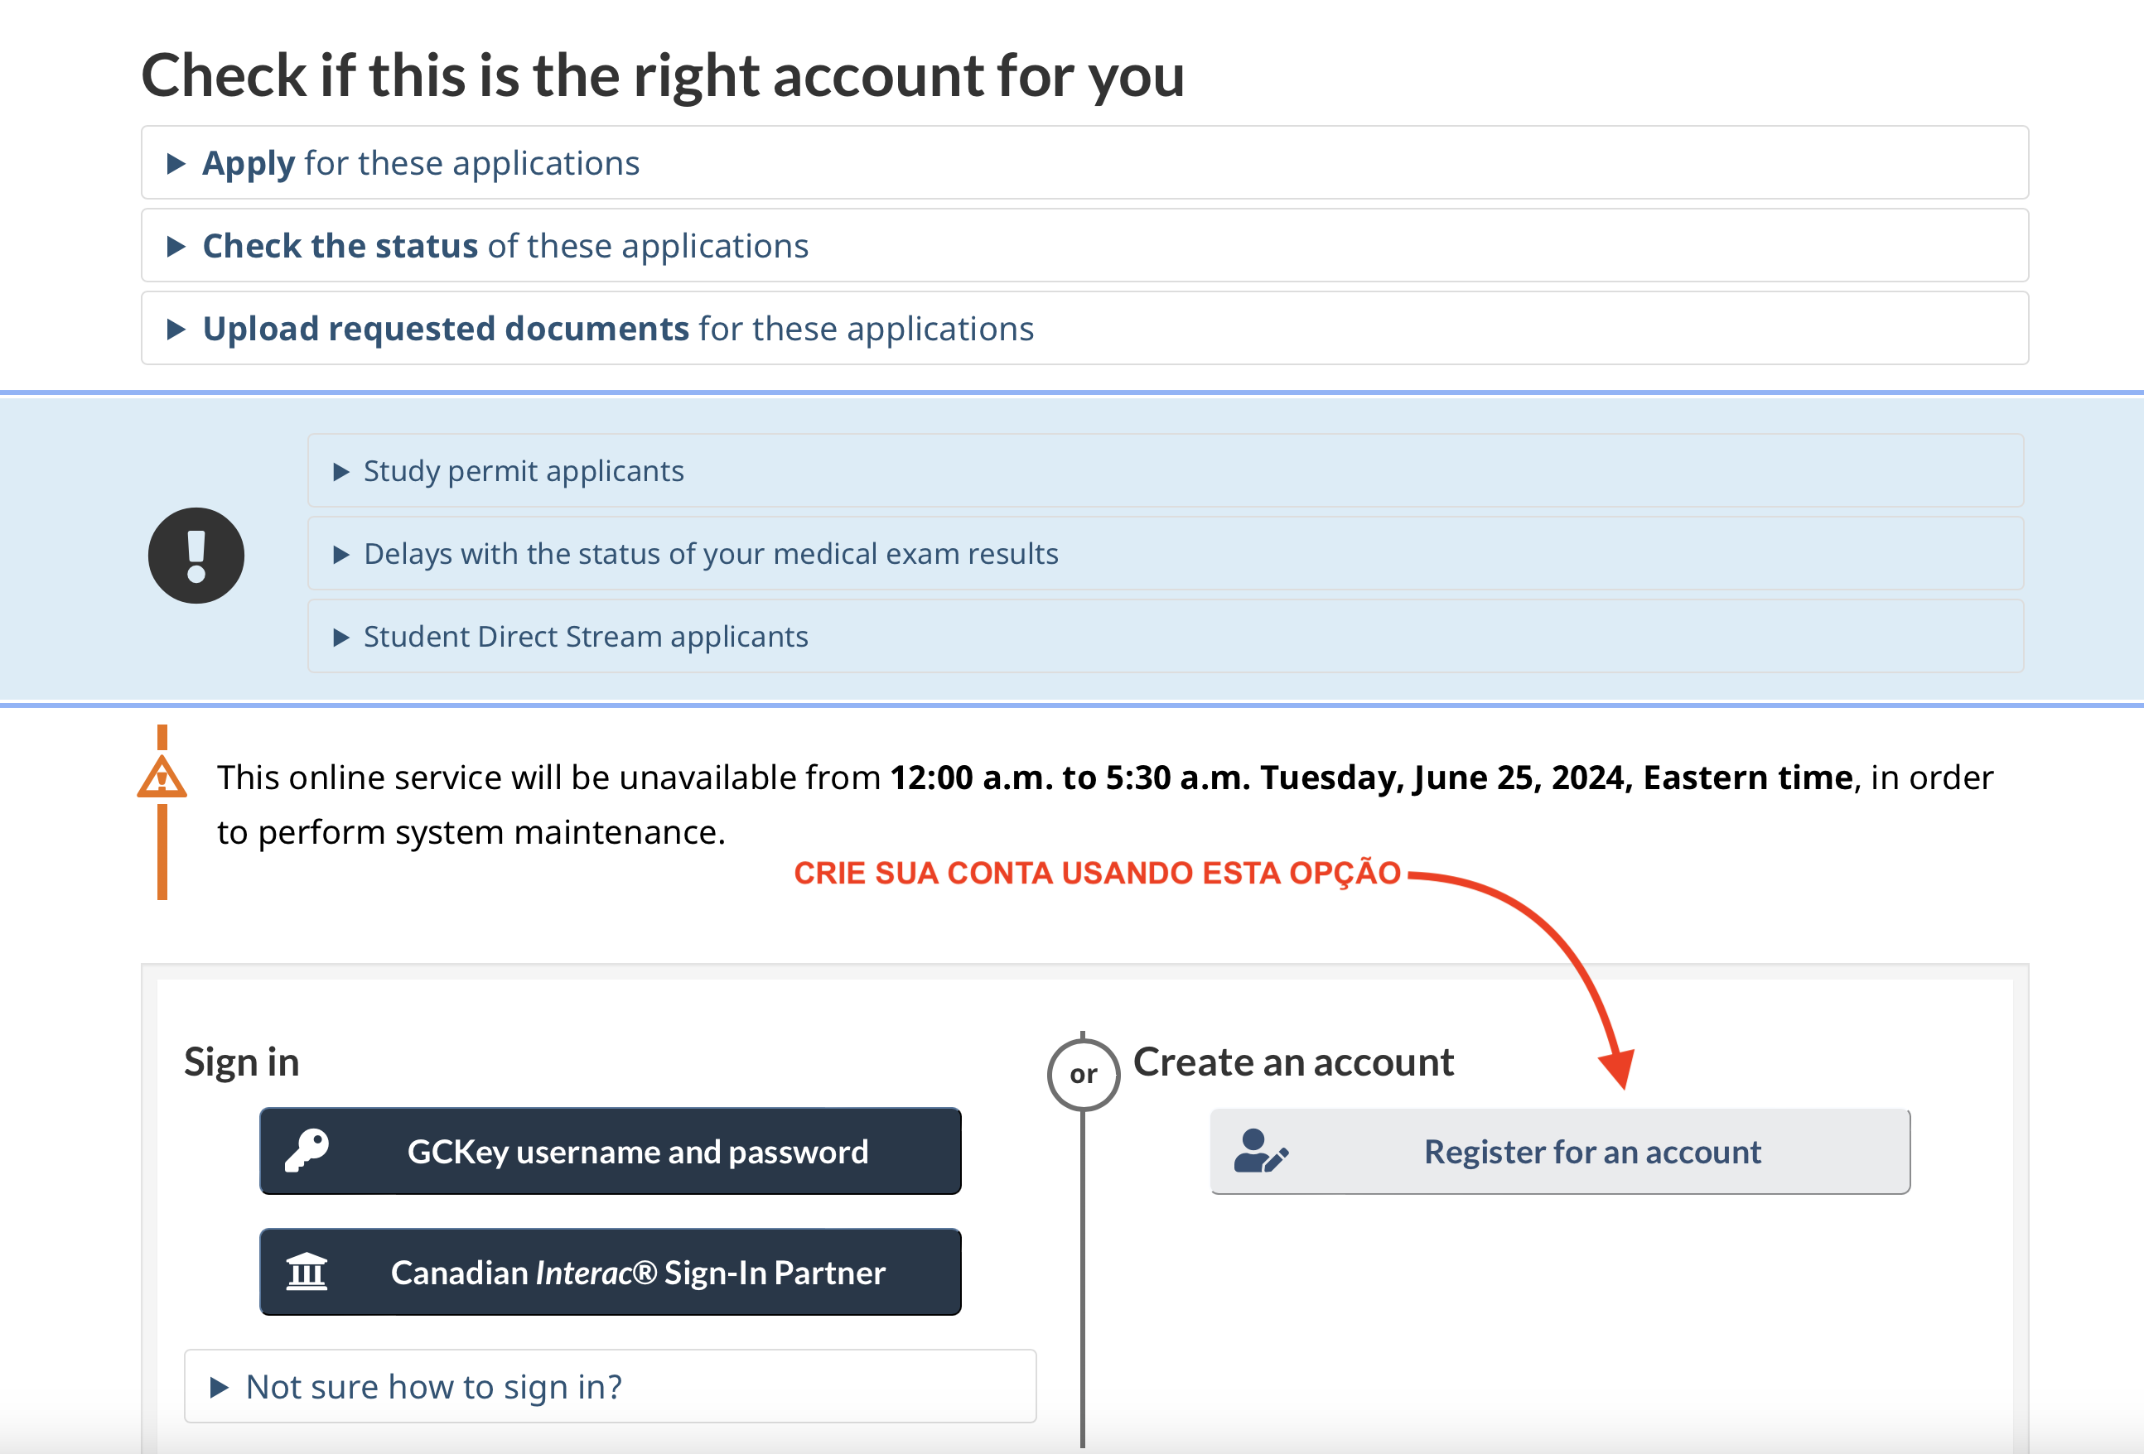Click the triangle arrow beside Not sure how to sign in
This screenshot has width=2144, height=1454.
click(x=219, y=1387)
